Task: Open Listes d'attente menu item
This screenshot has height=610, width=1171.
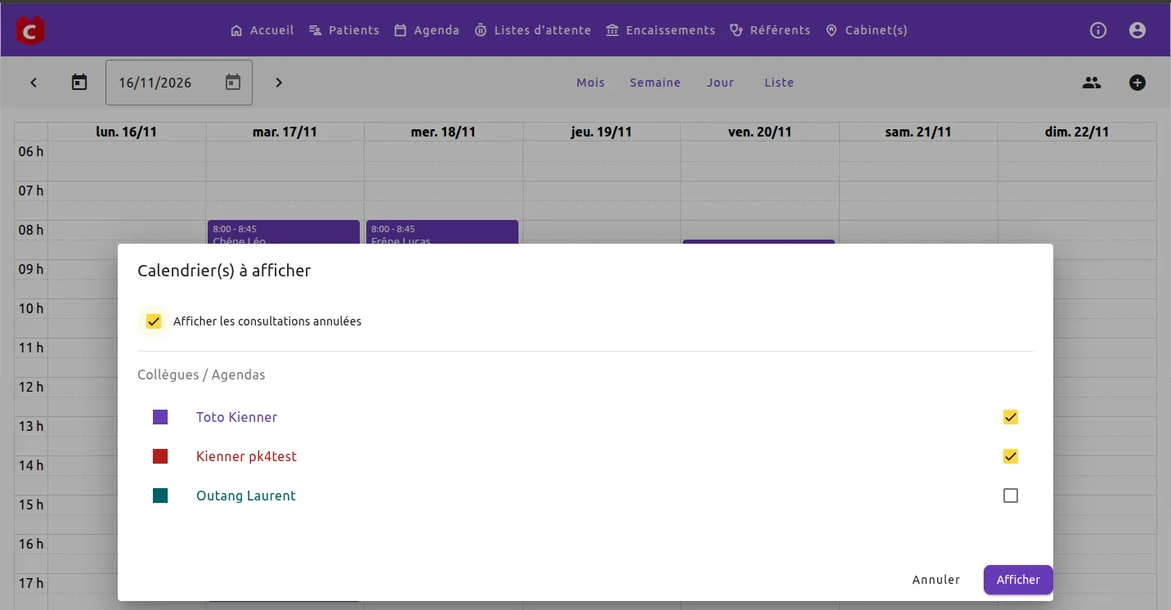Action: [532, 30]
